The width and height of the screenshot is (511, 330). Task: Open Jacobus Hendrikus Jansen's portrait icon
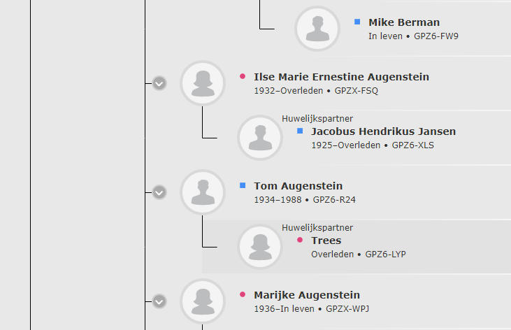coord(260,138)
